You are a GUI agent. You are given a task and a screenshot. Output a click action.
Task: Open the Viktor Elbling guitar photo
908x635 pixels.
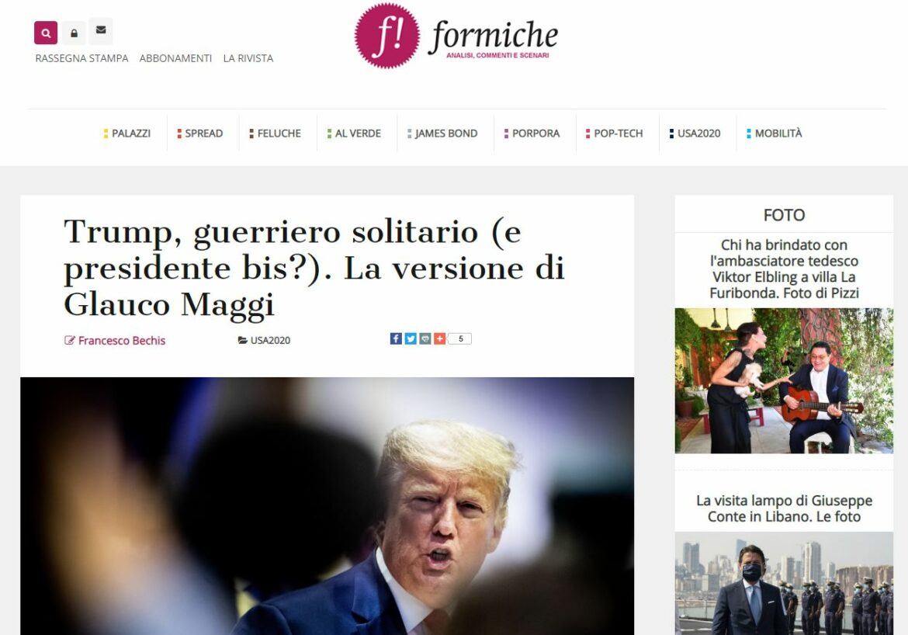(784, 380)
